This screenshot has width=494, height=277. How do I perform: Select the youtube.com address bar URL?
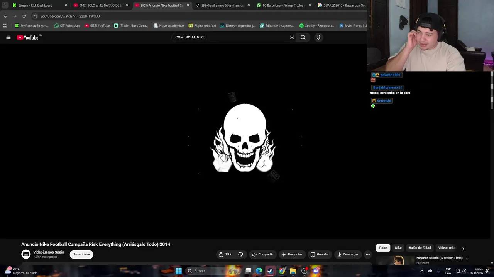click(x=70, y=16)
